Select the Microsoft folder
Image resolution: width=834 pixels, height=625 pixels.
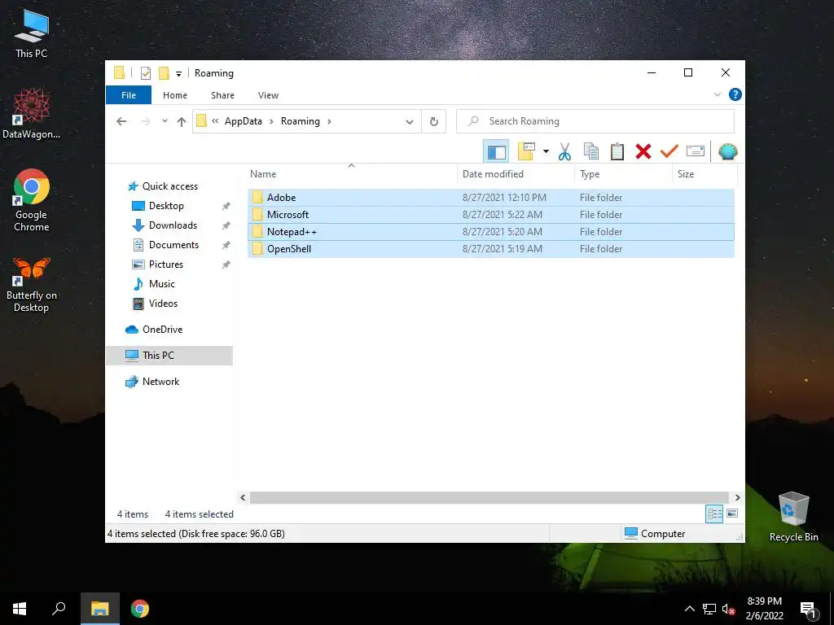(x=490, y=215)
